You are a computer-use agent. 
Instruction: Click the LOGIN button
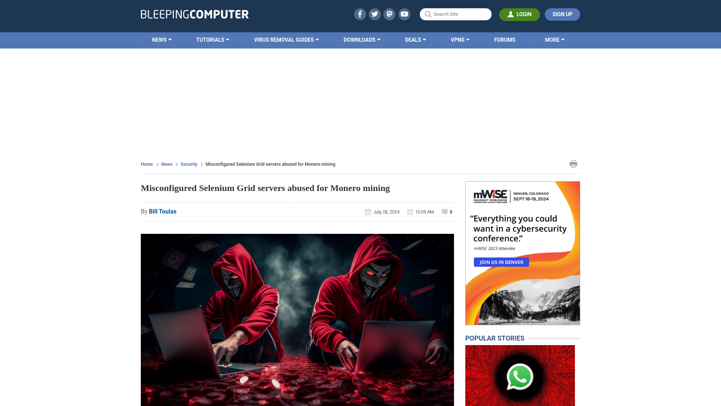519,14
